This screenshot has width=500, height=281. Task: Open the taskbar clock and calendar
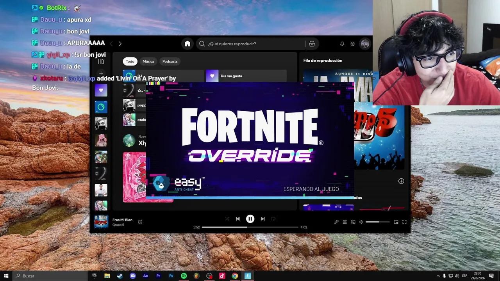[x=477, y=276]
